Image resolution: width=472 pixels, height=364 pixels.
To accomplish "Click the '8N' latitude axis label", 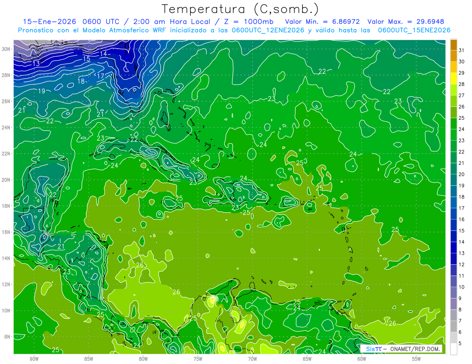I will [7, 337].
